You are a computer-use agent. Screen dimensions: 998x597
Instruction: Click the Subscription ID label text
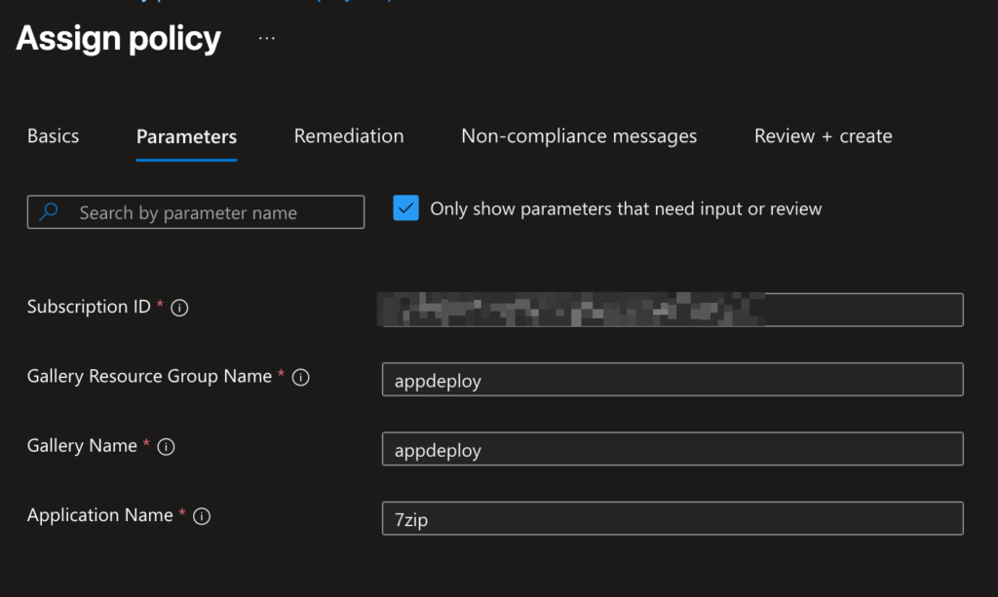(x=89, y=307)
